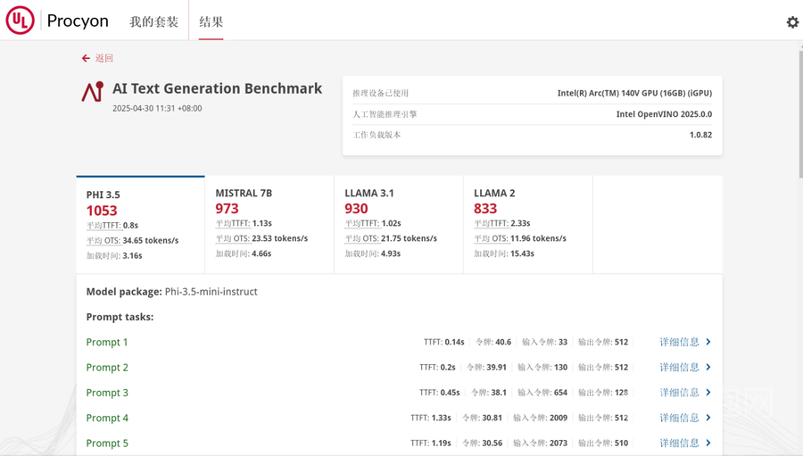Open 详细信息 link for Prompt 1
803x456 pixels.
click(679, 342)
